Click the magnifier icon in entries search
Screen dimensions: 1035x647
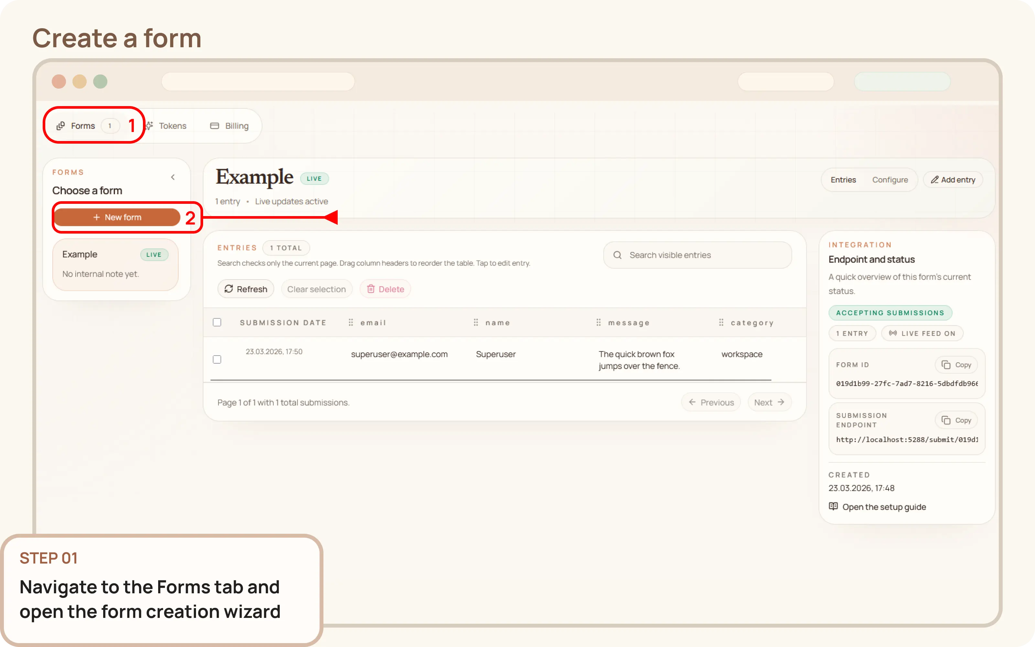point(617,255)
